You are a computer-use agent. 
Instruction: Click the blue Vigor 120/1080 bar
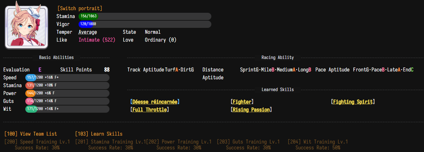145,24
